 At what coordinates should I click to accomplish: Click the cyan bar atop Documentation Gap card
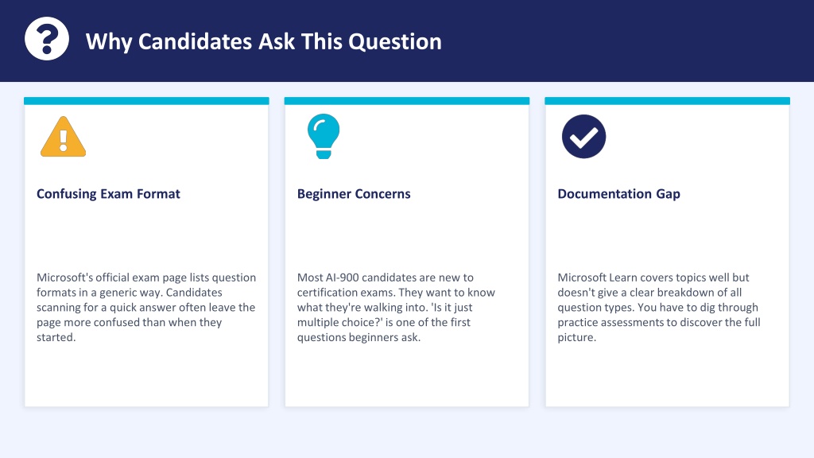tap(667, 101)
